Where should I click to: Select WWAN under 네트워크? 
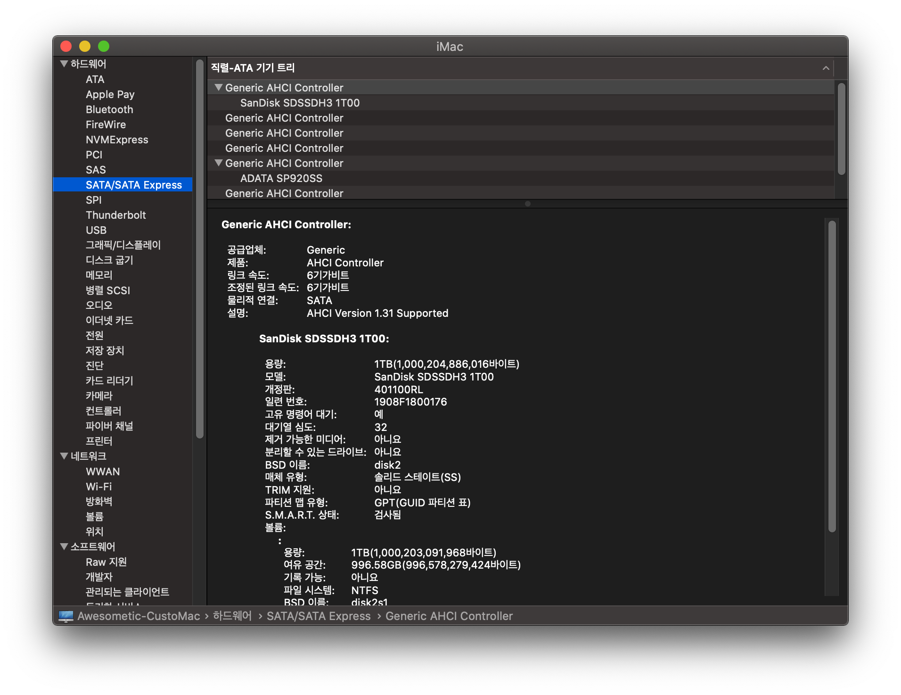(x=103, y=472)
